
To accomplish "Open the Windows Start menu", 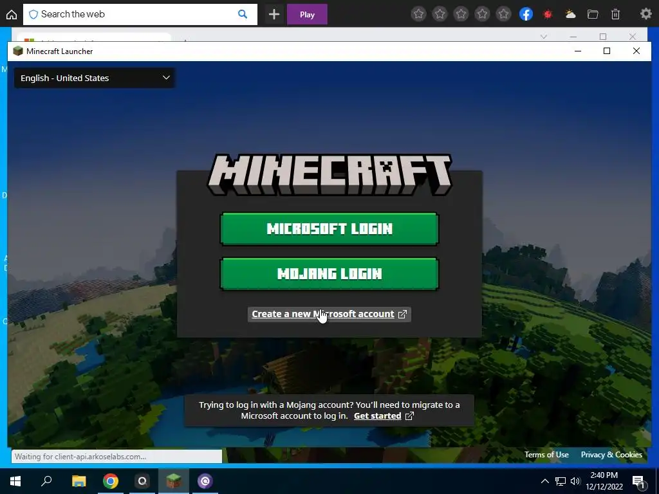I will (x=15, y=481).
